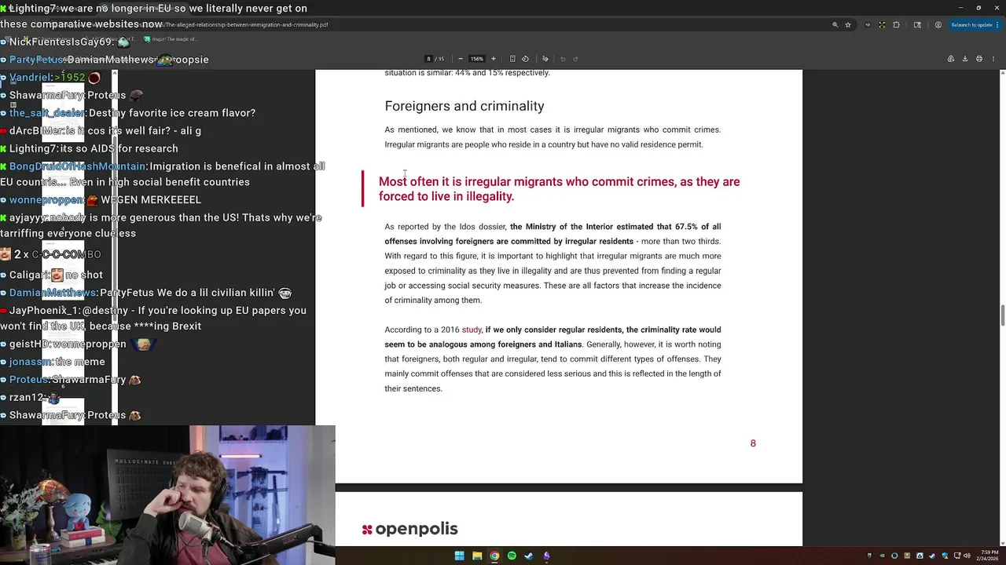This screenshot has height=565, width=1006.
Task: Download the PDF file
Action: [965, 59]
